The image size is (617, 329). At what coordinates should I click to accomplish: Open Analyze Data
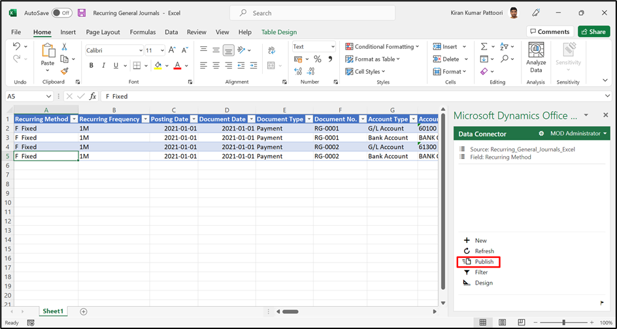tap(536, 58)
